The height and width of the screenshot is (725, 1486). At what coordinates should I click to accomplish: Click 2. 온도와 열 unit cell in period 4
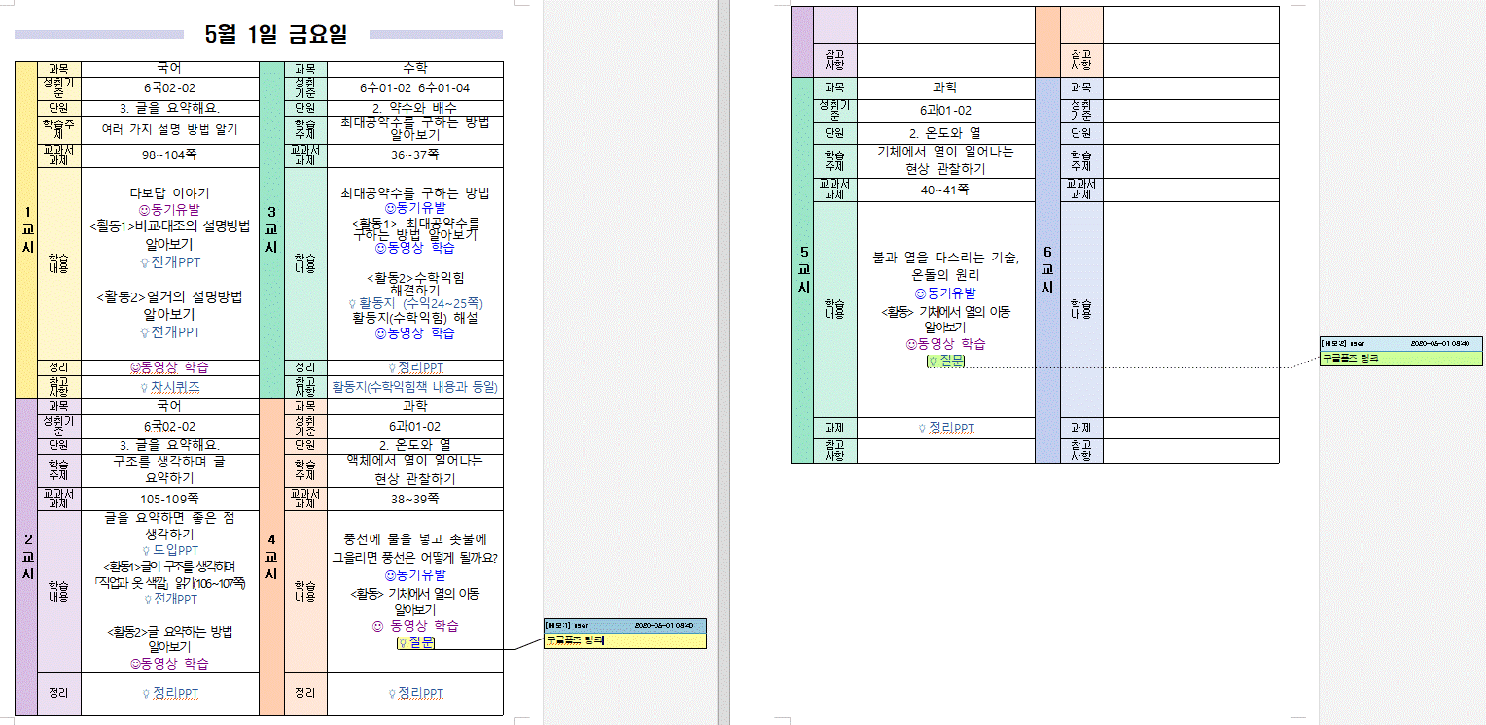(415, 444)
